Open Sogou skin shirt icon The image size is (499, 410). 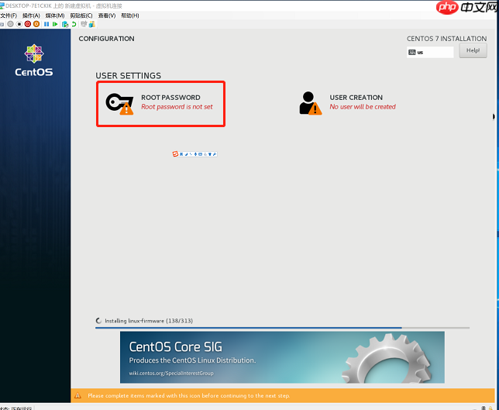pyautogui.click(x=210, y=154)
